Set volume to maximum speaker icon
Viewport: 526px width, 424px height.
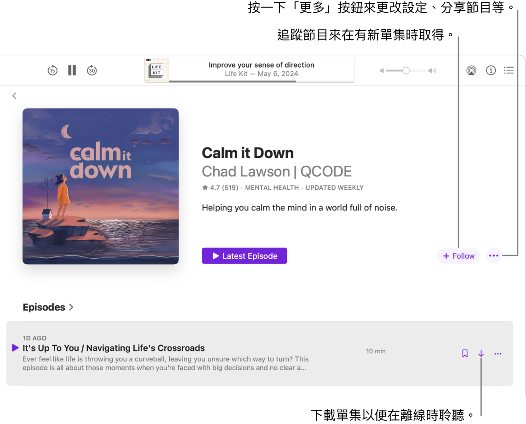432,70
